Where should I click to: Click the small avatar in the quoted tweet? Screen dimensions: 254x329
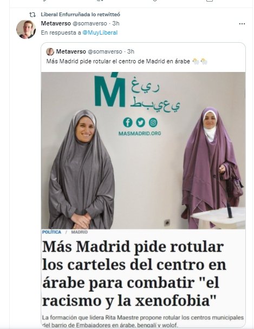coord(50,51)
